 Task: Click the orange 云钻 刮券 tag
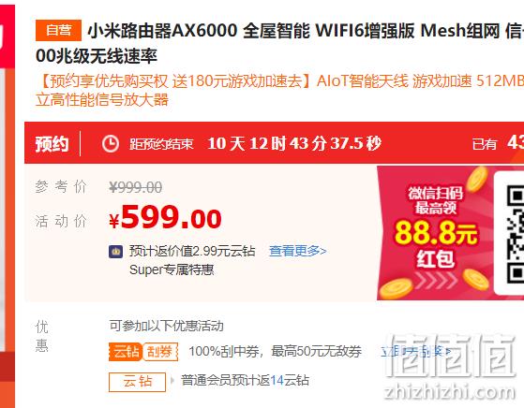[x=143, y=352]
